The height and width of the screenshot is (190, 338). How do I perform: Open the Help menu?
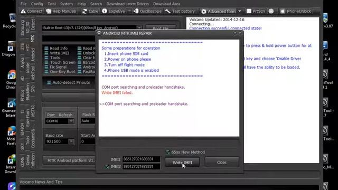pyautogui.click(x=81, y=4)
